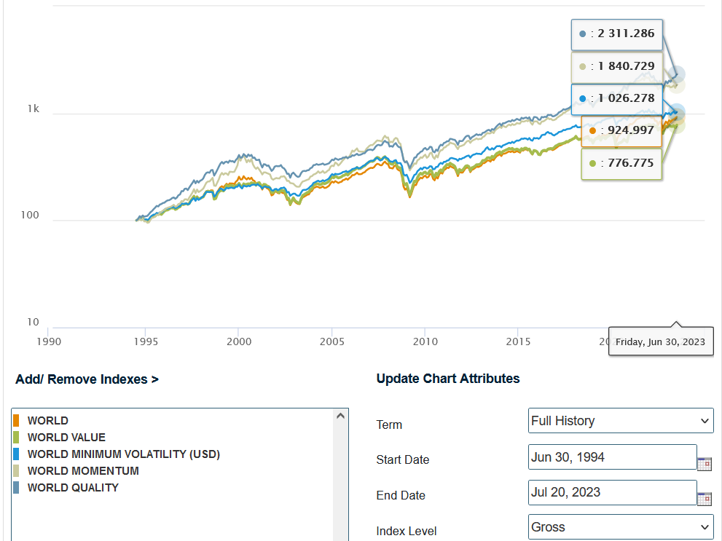Click the gray-blue WORLD QUALITY color swatch
The image size is (722, 541).
(x=16, y=488)
